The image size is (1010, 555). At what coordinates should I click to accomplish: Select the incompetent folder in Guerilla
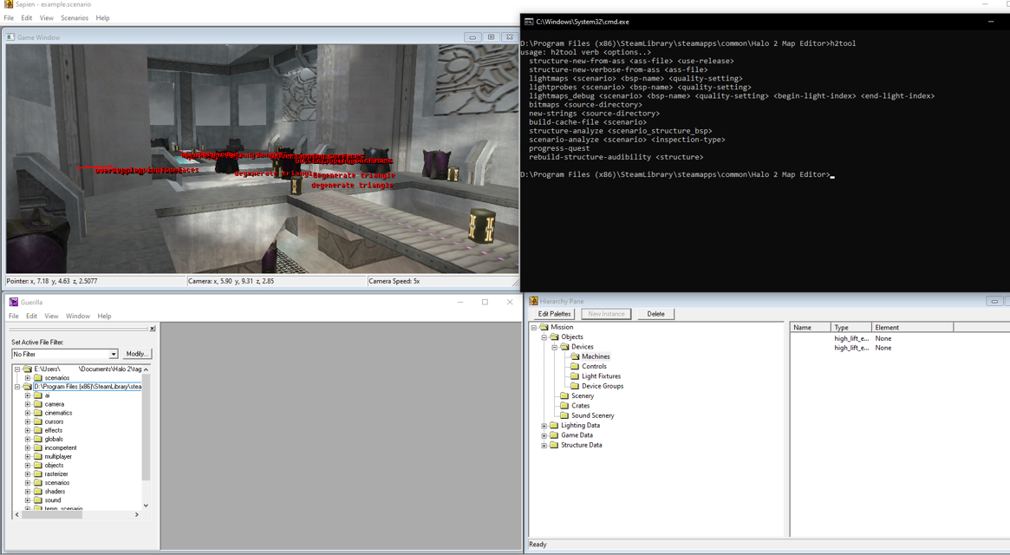point(61,448)
